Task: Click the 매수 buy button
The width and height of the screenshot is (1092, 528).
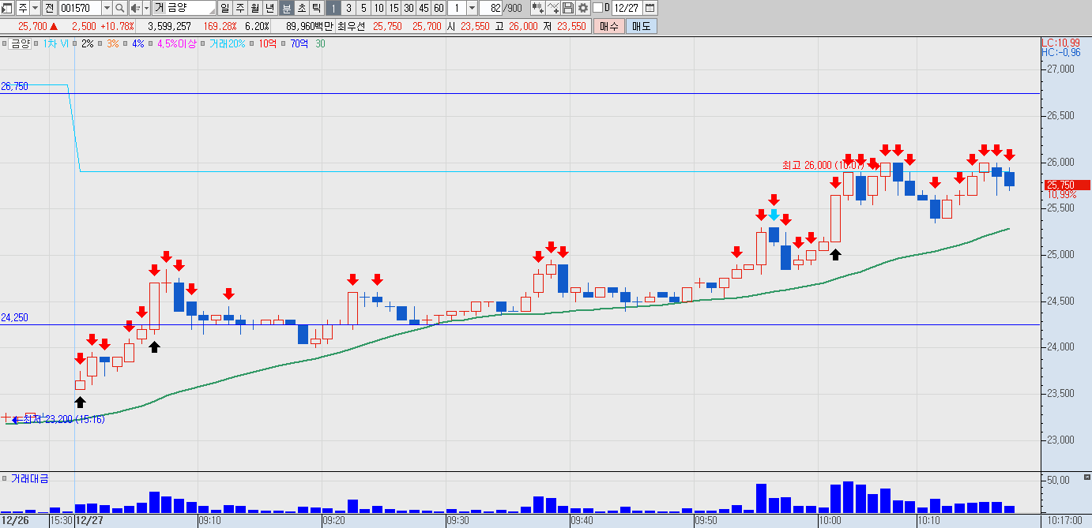Action: coord(608,26)
